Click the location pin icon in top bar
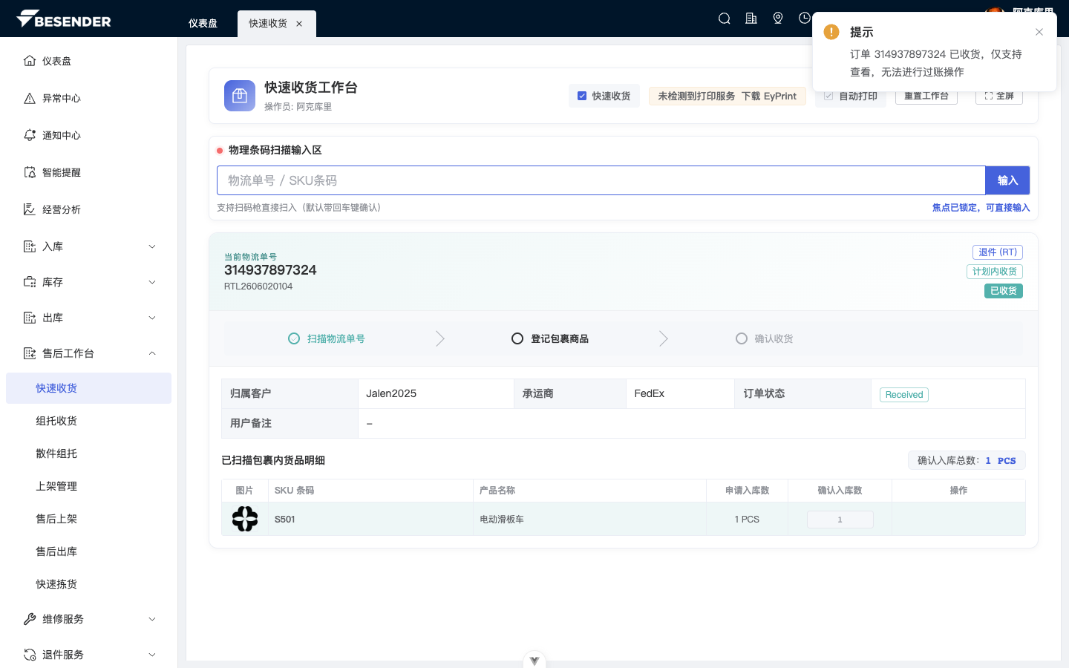The height and width of the screenshot is (668, 1069). click(x=778, y=19)
